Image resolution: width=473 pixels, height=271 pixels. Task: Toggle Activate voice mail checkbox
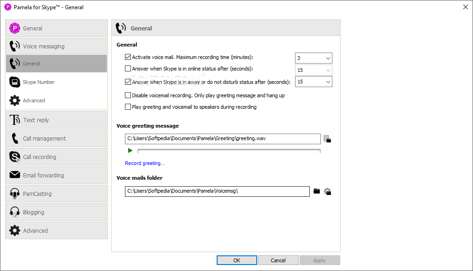(x=128, y=57)
